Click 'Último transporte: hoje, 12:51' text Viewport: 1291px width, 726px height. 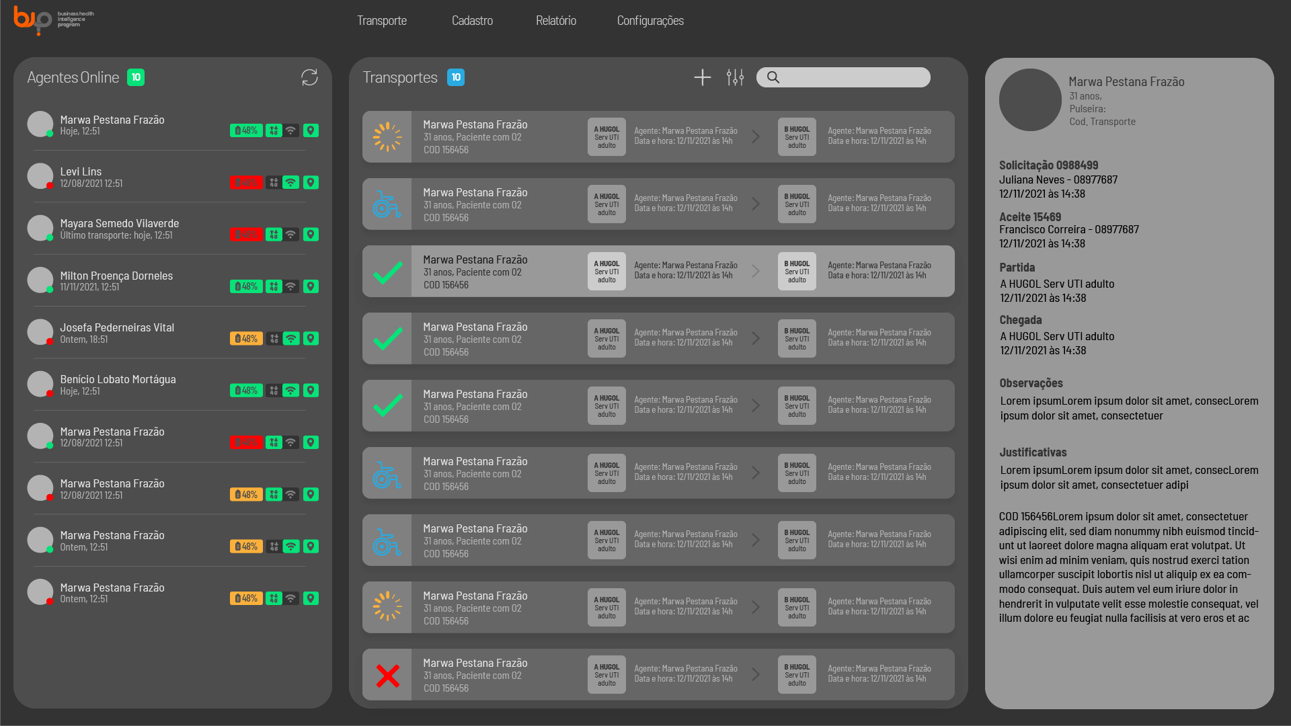pyautogui.click(x=116, y=235)
